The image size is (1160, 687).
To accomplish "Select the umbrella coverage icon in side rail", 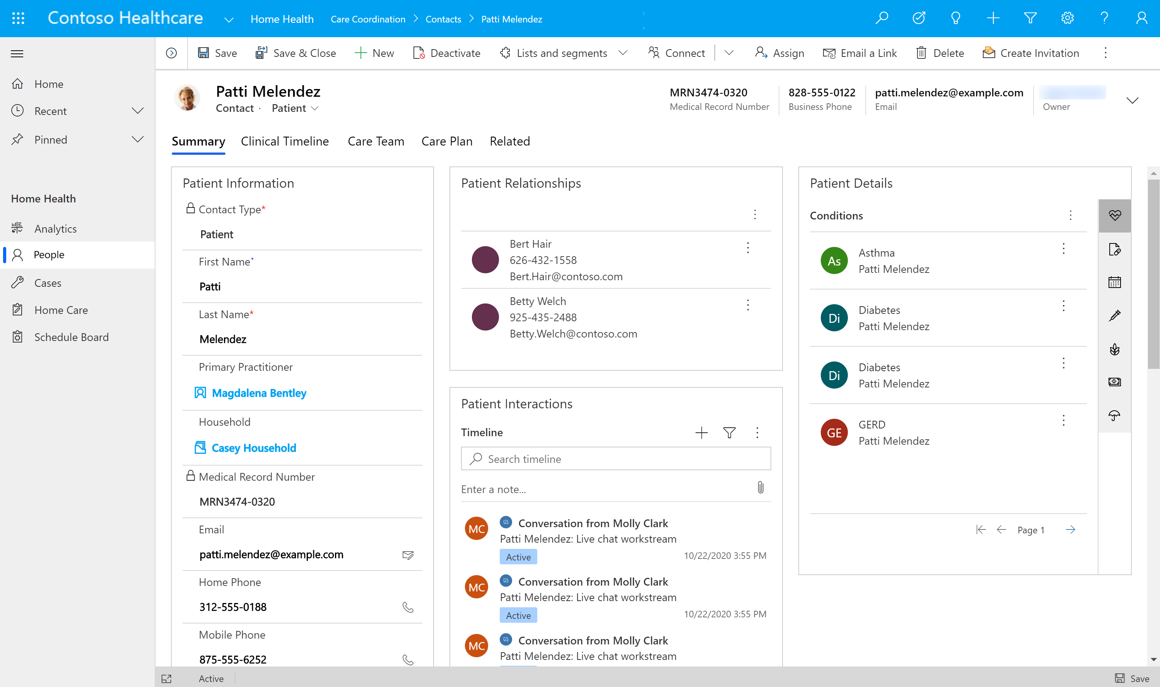I will coord(1115,415).
